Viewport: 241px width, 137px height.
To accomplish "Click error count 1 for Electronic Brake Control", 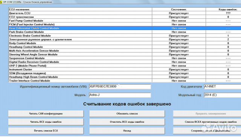I will click(228, 36).
